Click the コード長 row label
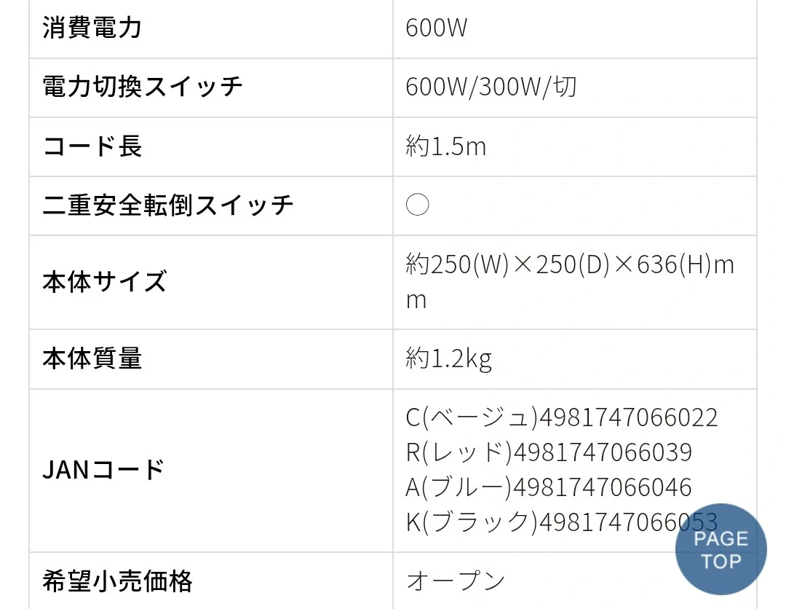The width and height of the screenshot is (786, 609). pos(92,146)
